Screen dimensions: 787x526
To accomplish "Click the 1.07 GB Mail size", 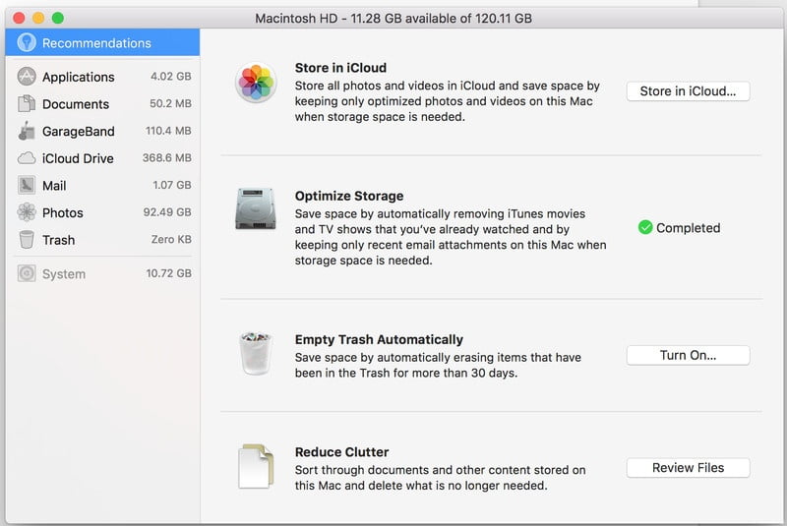I will click(x=171, y=185).
